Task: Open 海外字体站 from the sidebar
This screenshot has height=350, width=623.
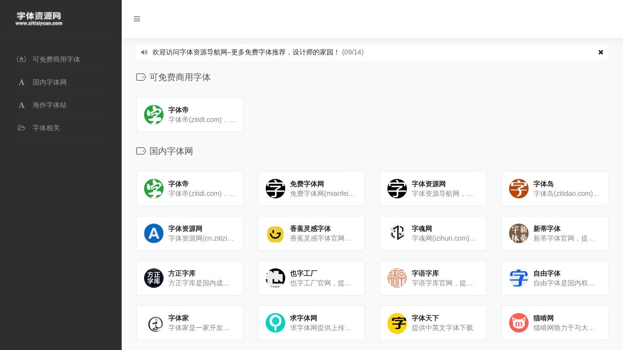Action: (50, 105)
